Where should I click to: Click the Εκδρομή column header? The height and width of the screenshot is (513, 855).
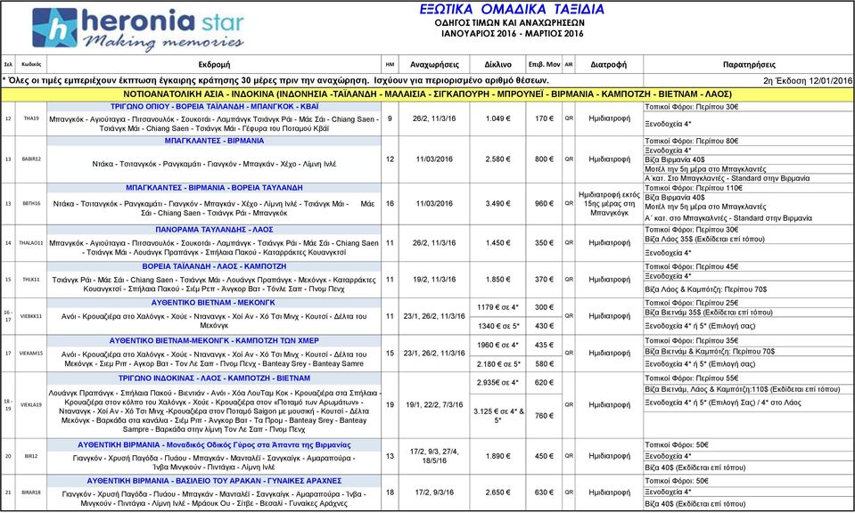pyautogui.click(x=214, y=64)
